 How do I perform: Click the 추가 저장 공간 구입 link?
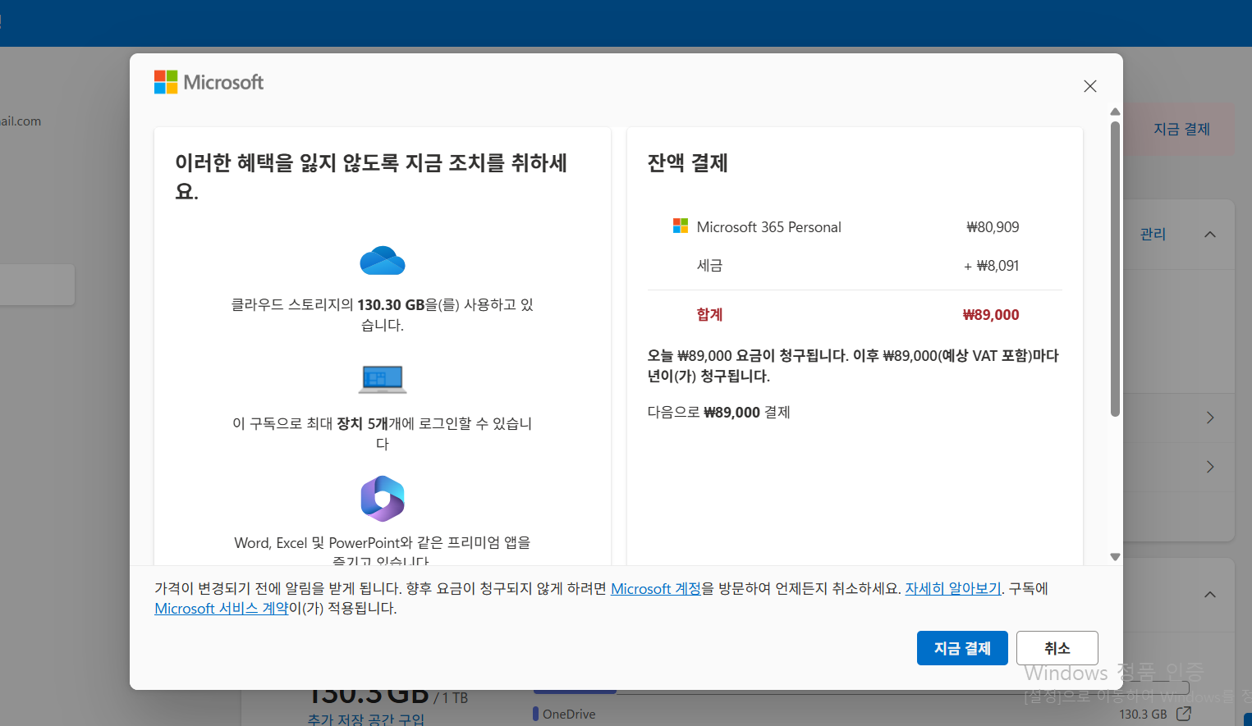366,719
